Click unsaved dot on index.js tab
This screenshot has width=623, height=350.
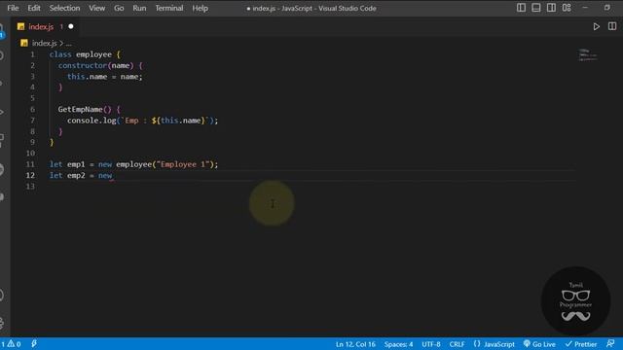pos(71,26)
